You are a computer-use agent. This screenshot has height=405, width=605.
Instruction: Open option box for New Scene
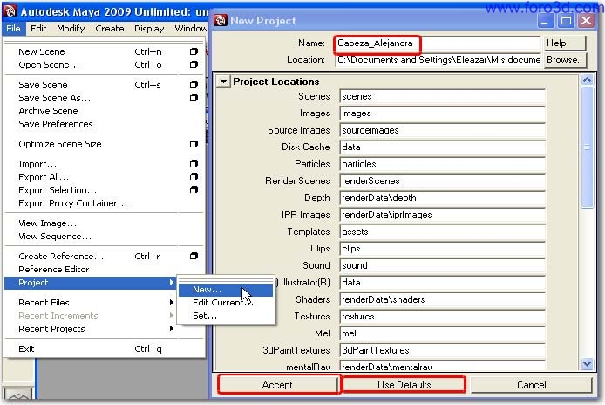pos(194,51)
